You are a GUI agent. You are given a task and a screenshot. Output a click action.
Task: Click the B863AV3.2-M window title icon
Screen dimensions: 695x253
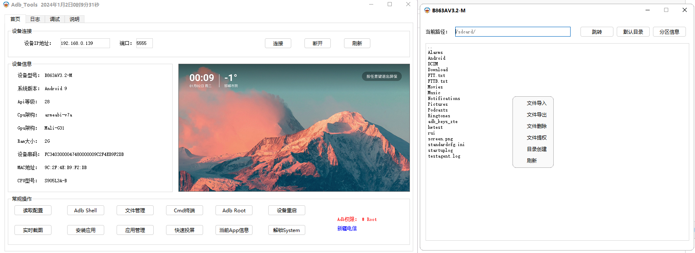[x=427, y=10]
